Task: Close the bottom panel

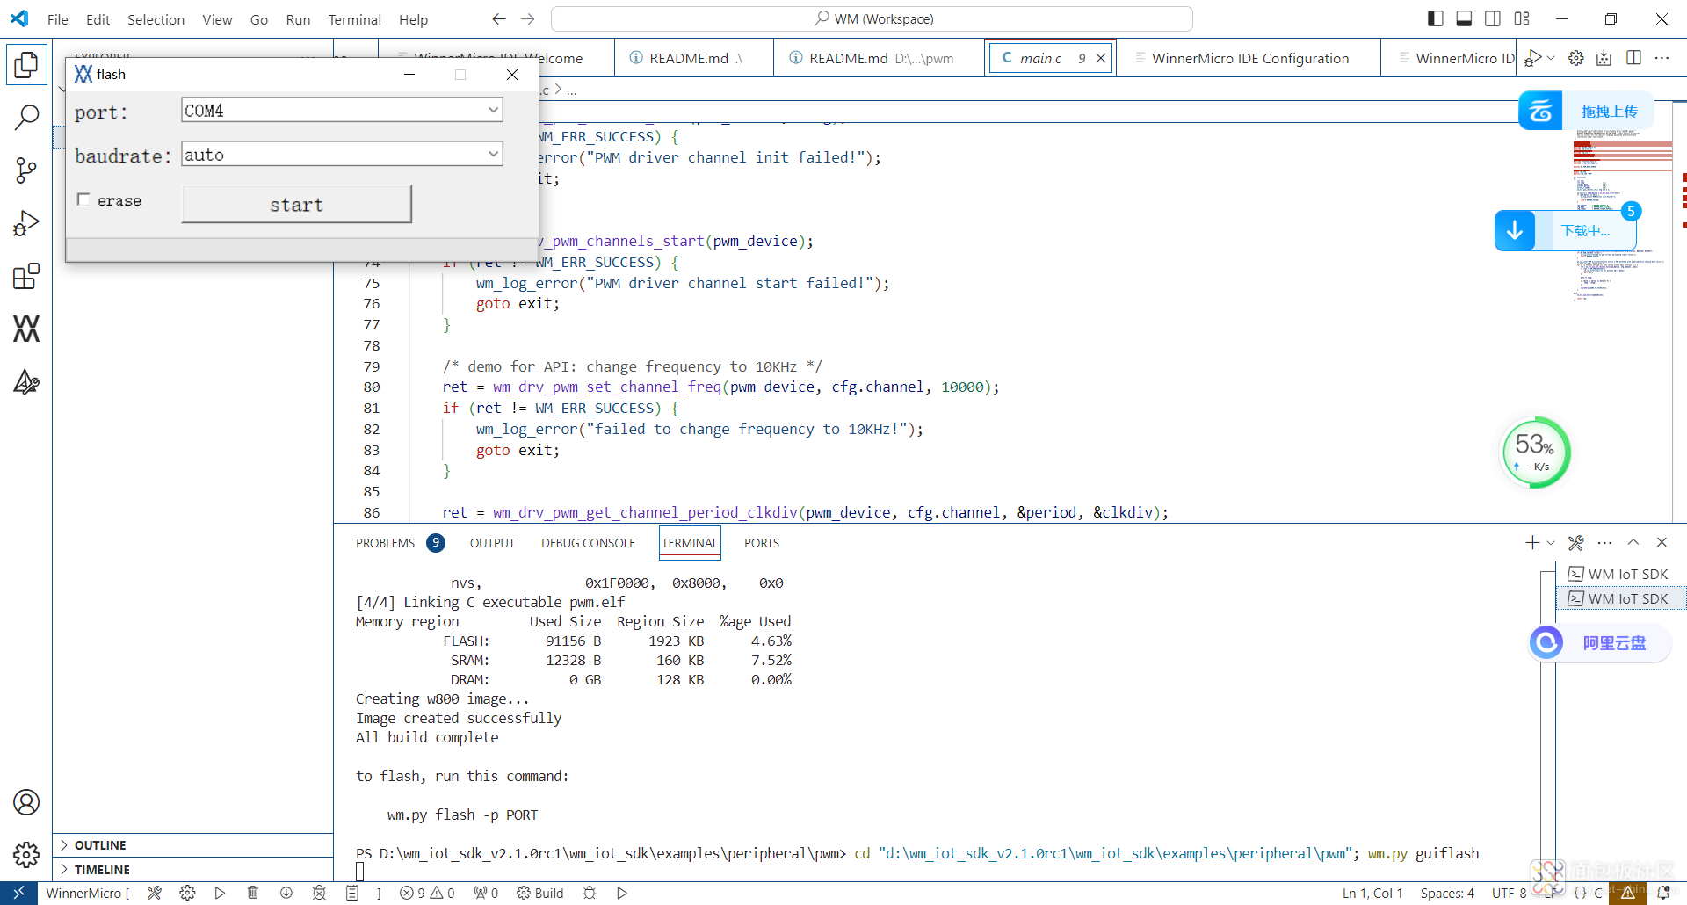Action: (x=1662, y=543)
